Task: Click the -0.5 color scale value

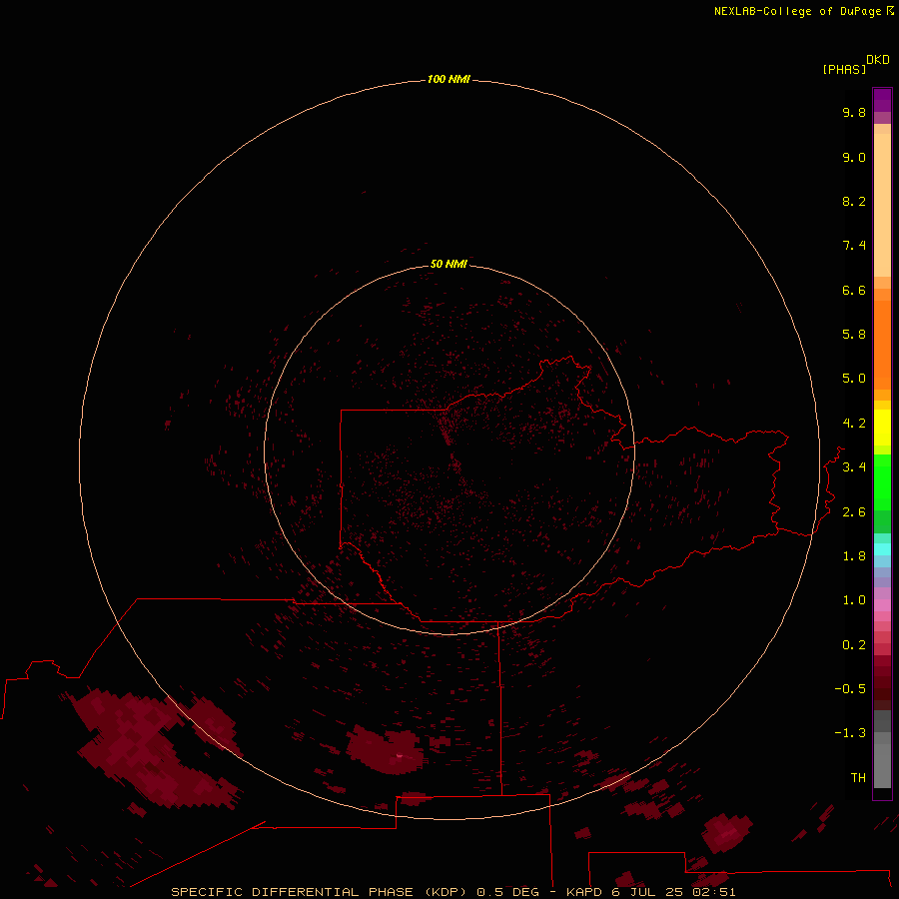Action: tap(850, 689)
